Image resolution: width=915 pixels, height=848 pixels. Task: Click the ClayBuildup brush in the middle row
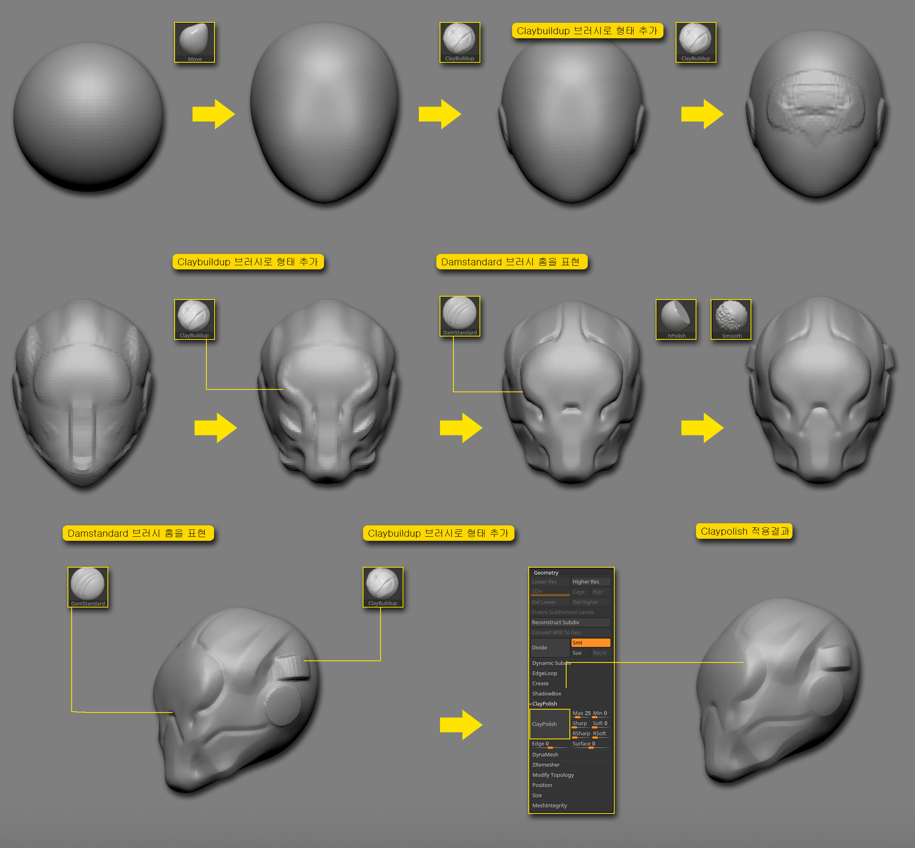(194, 318)
